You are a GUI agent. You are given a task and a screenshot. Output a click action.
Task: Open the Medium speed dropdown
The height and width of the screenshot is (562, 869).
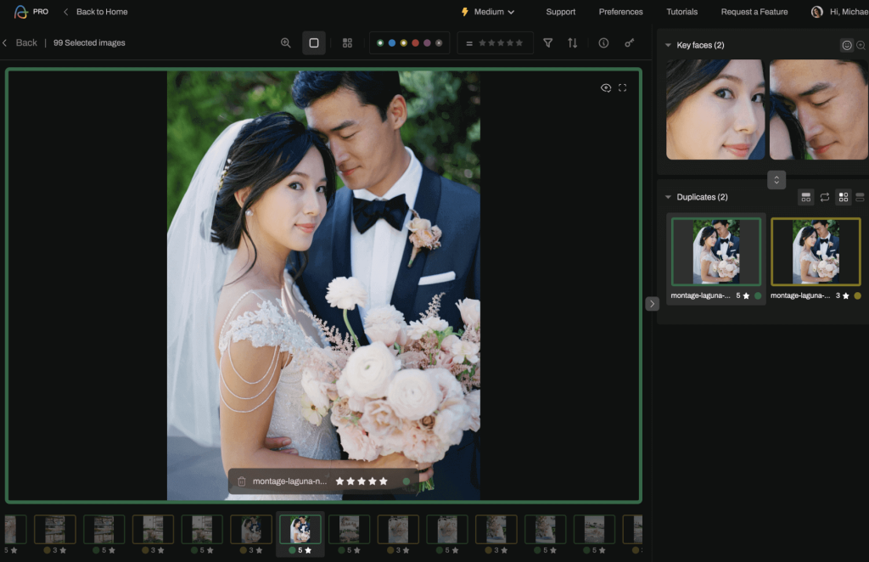[x=488, y=12]
